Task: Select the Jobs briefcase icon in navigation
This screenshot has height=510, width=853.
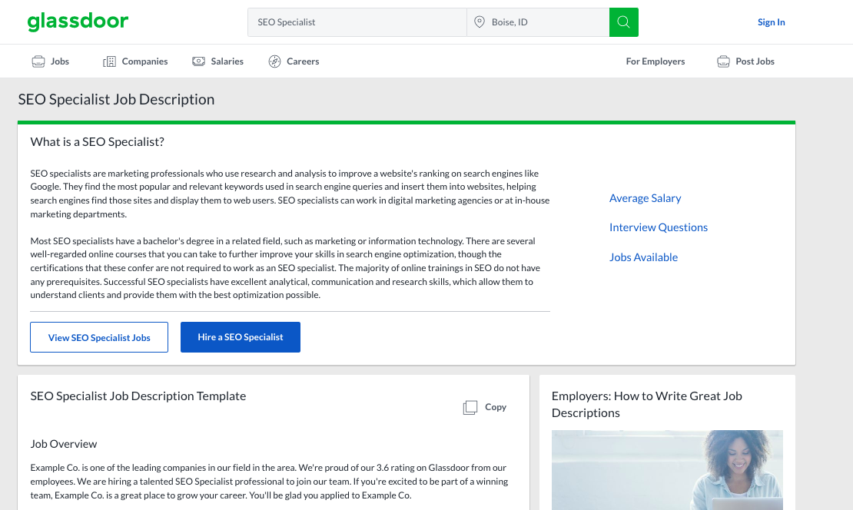Action: pyautogui.click(x=37, y=61)
